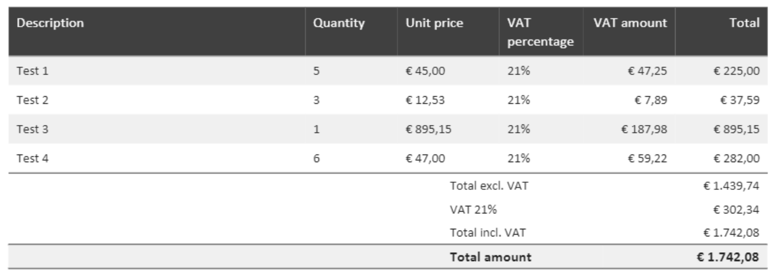The height and width of the screenshot is (280, 771).
Task: Click the Test 4 row description
Action: [x=32, y=158]
